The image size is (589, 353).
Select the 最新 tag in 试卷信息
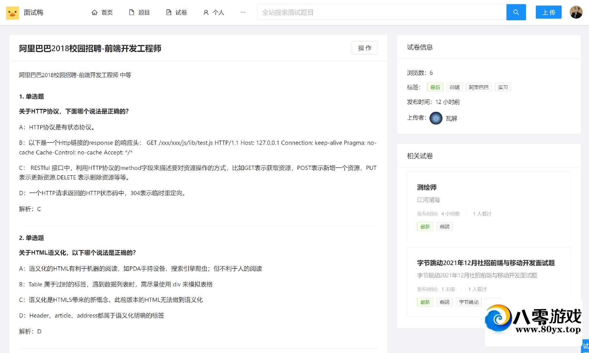[435, 87]
